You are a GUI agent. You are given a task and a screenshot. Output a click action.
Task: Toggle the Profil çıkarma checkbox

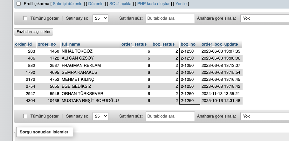(19, 4)
